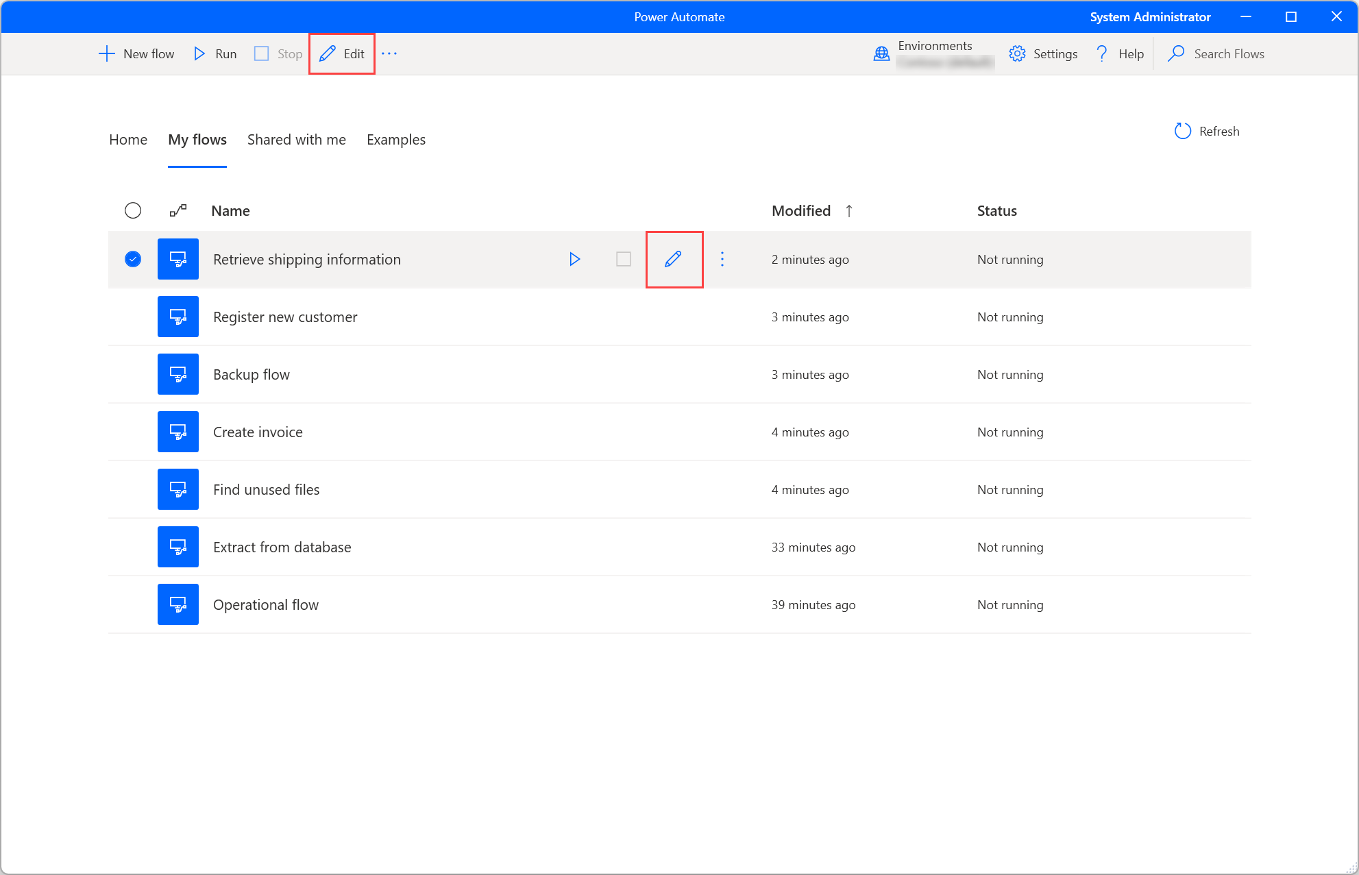This screenshot has width=1359, height=875.
Task: Click the Modified column sort arrow
Action: point(850,211)
